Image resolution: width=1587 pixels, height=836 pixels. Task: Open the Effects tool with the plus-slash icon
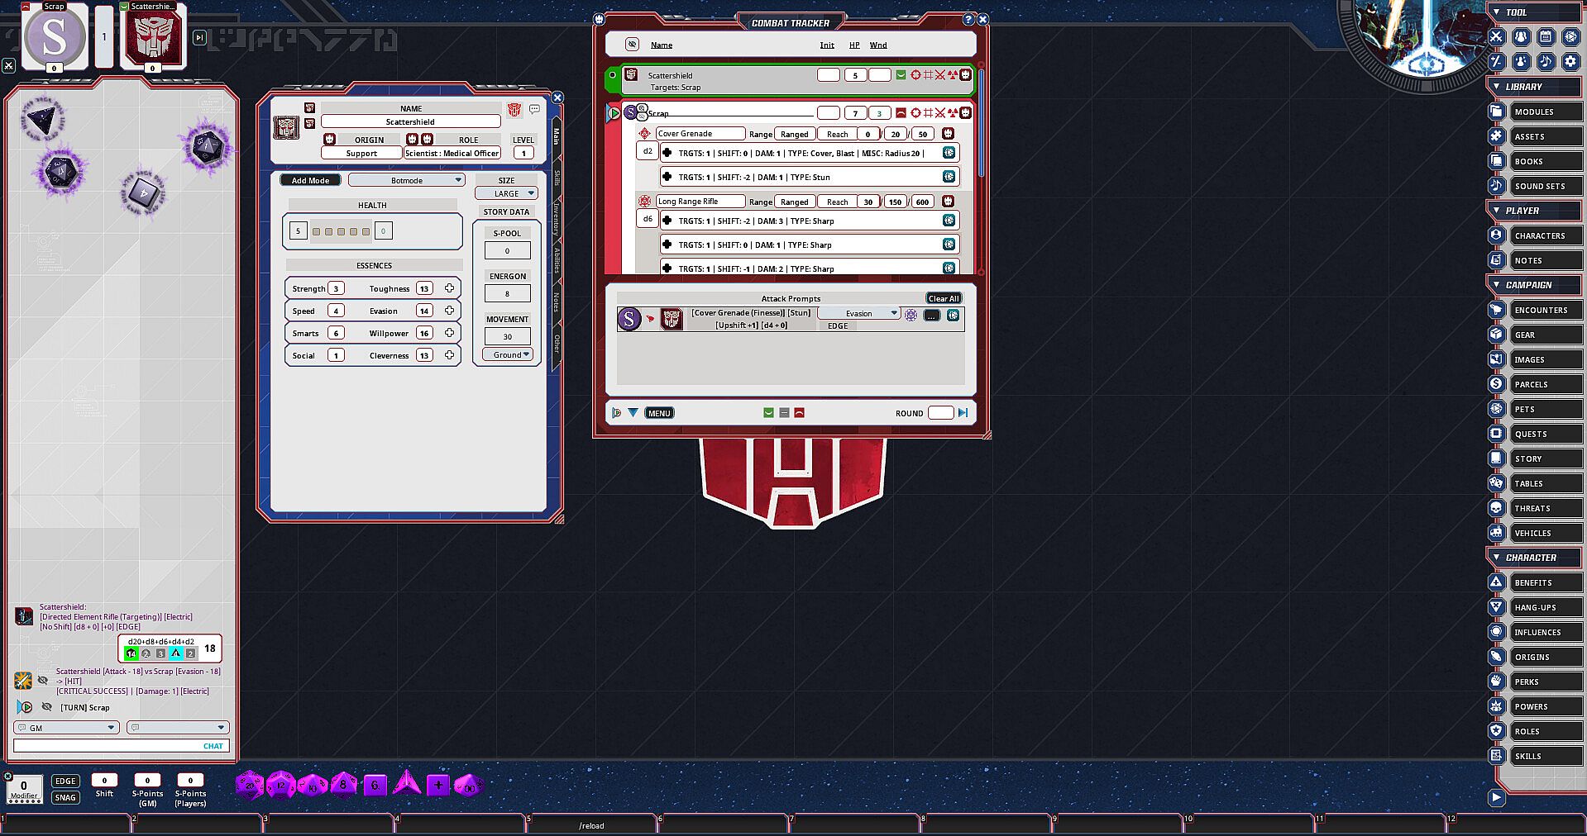(x=1496, y=61)
